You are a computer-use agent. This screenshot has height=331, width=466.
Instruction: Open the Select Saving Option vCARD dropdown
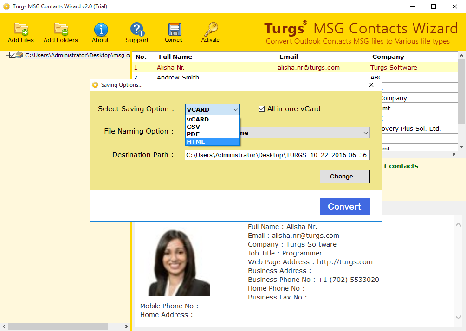click(x=212, y=109)
